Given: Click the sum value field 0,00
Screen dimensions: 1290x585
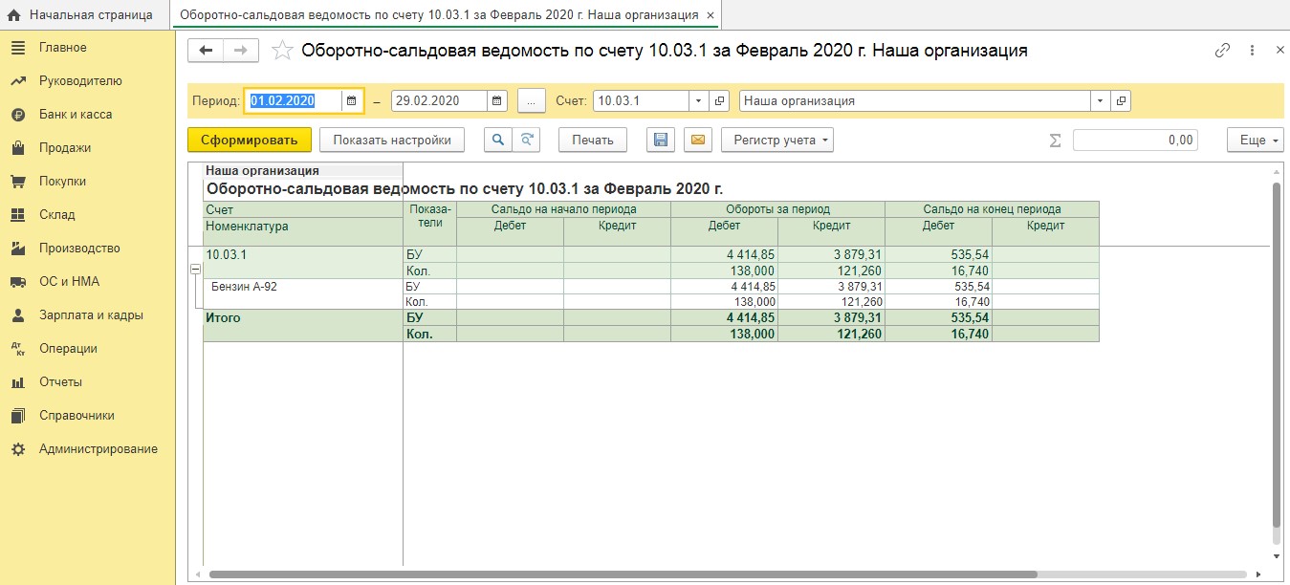Looking at the screenshot, I should coord(1135,140).
